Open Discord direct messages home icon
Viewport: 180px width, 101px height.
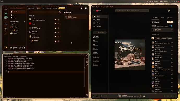point(6,9)
